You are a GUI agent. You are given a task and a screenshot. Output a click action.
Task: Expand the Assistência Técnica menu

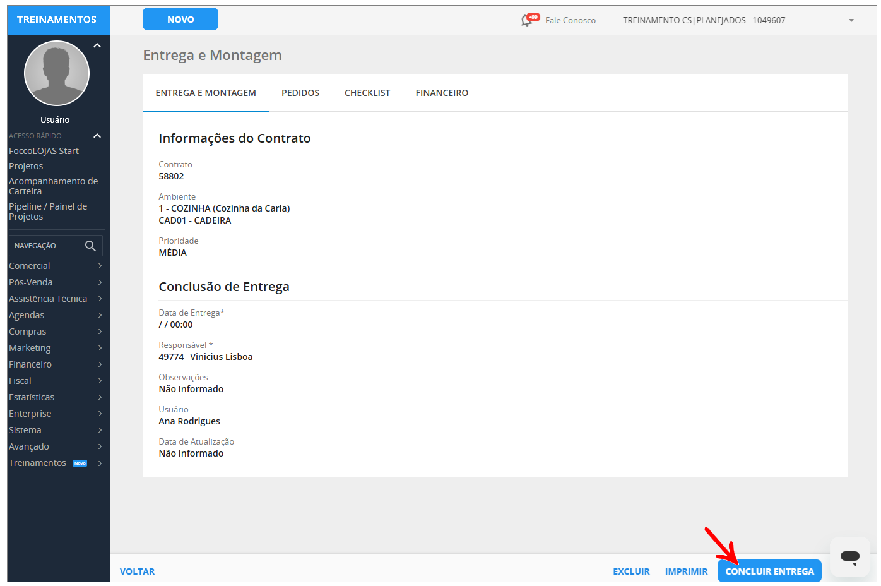(56, 299)
